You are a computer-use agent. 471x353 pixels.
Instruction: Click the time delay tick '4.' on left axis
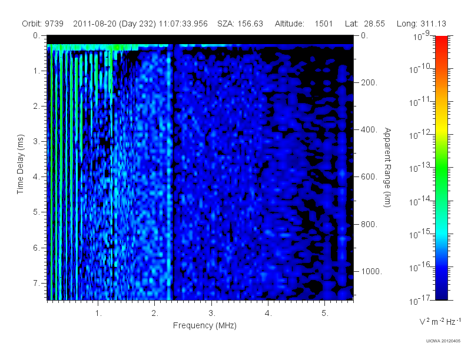pyautogui.click(x=37, y=177)
